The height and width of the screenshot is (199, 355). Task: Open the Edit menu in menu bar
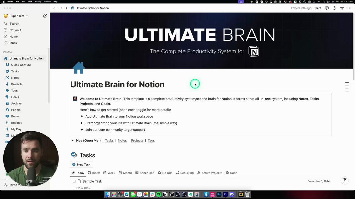point(24,2)
